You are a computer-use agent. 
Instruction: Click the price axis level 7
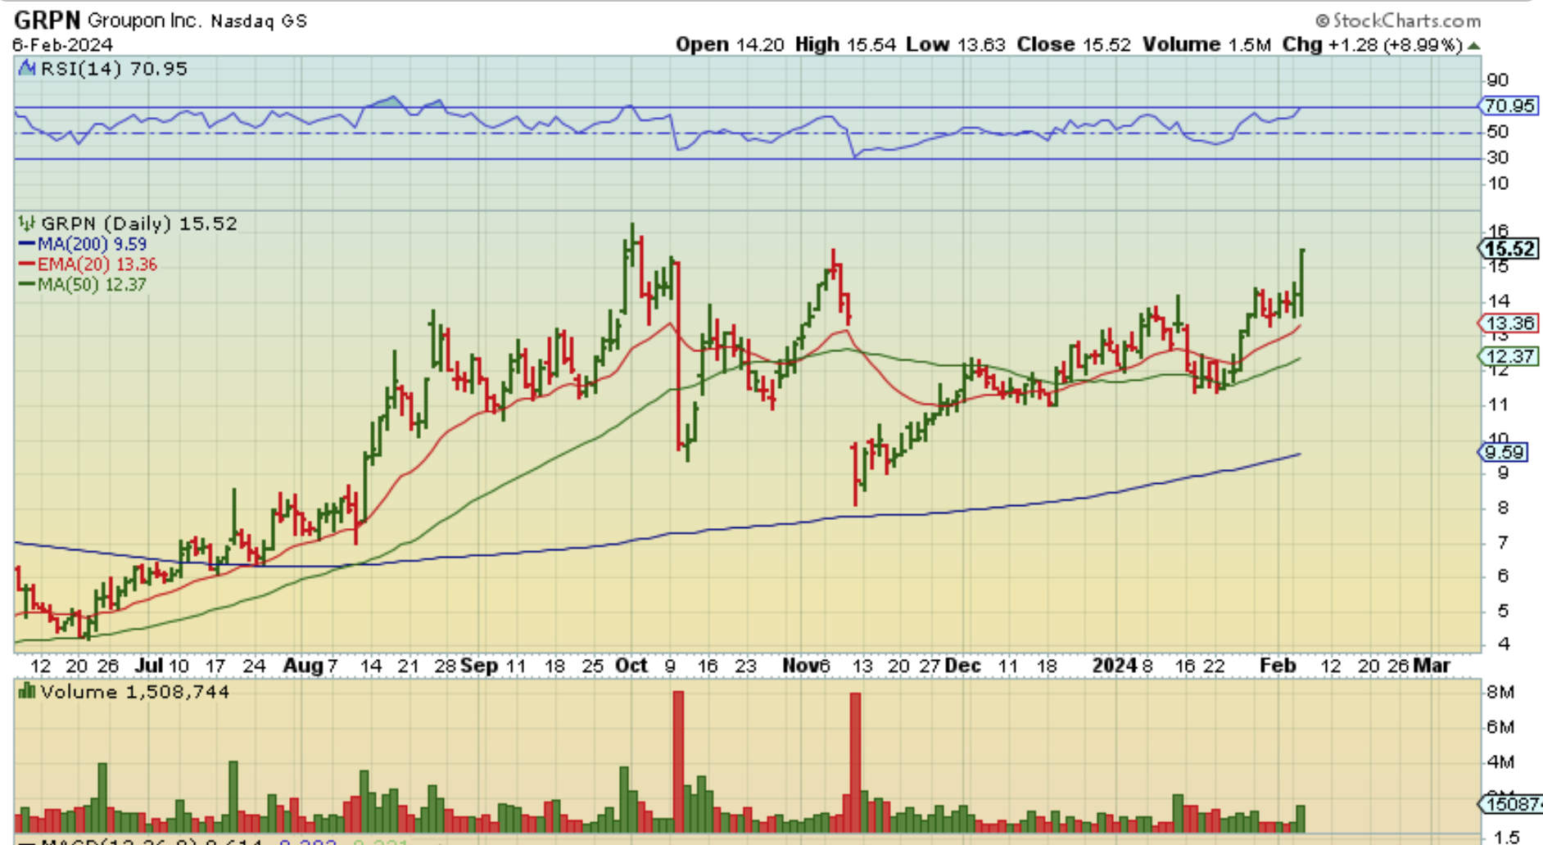point(1503,542)
